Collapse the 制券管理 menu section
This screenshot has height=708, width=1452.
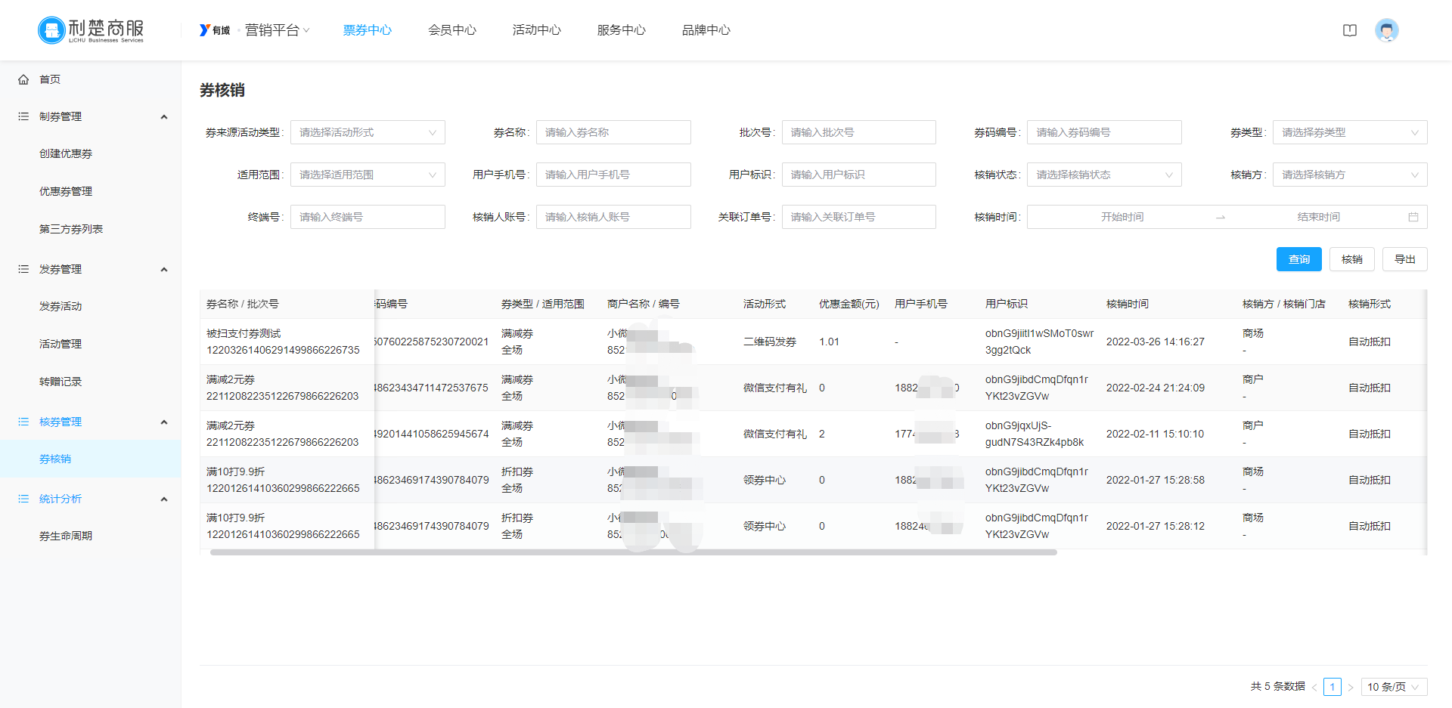(x=164, y=116)
